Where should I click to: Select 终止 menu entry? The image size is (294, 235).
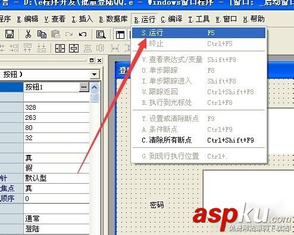[x=199, y=44]
